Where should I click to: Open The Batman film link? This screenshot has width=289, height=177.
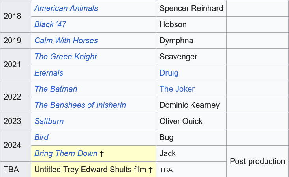coord(56,89)
